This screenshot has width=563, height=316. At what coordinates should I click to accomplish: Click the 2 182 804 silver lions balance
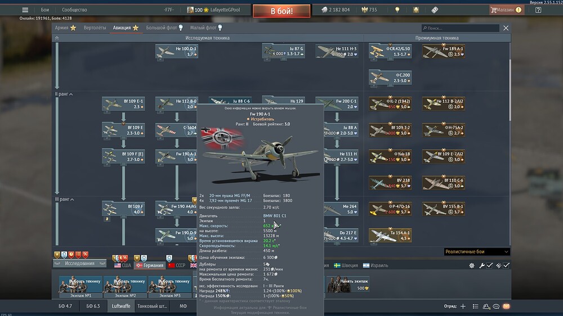point(336,10)
